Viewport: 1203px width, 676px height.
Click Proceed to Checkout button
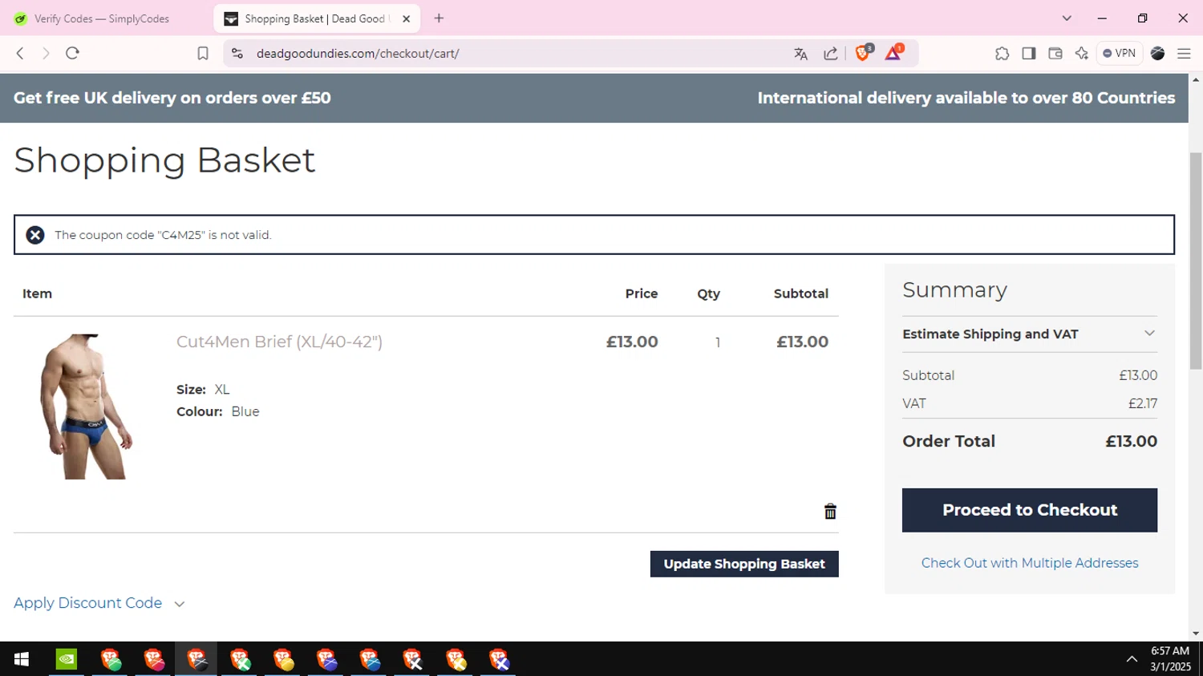click(1030, 510)
